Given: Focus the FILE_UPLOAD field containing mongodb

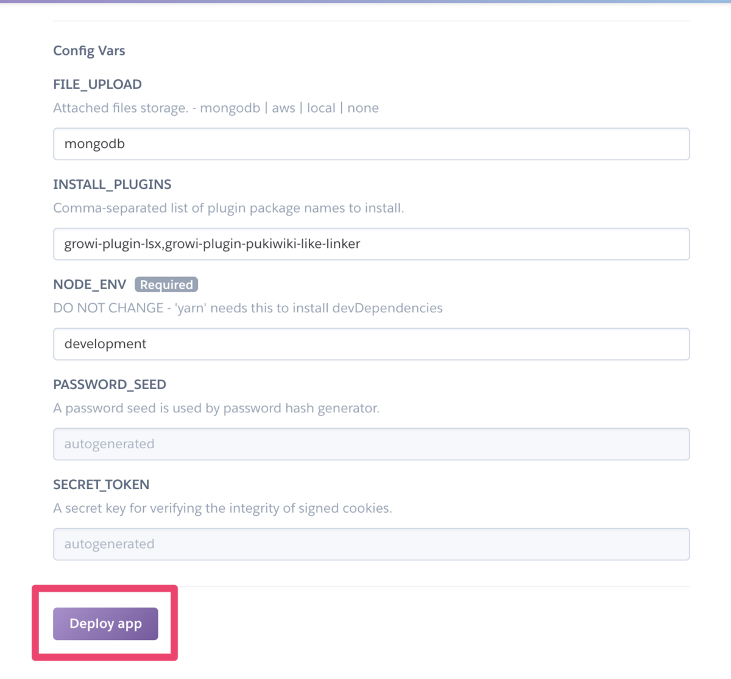Looking at the screenshot, I should 371,144.
